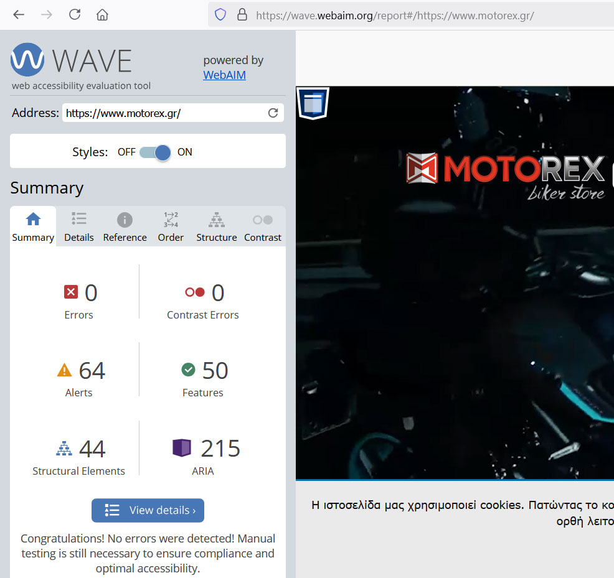614x578 pixels.
Task: Open the WebAIM link
Action: (224, 75)
